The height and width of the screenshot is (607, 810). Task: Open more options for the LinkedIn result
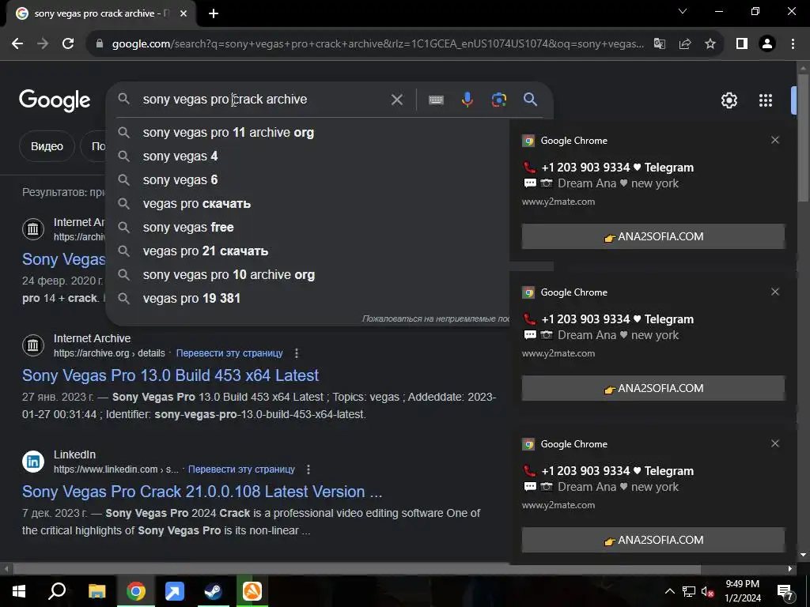coord(308,469)
